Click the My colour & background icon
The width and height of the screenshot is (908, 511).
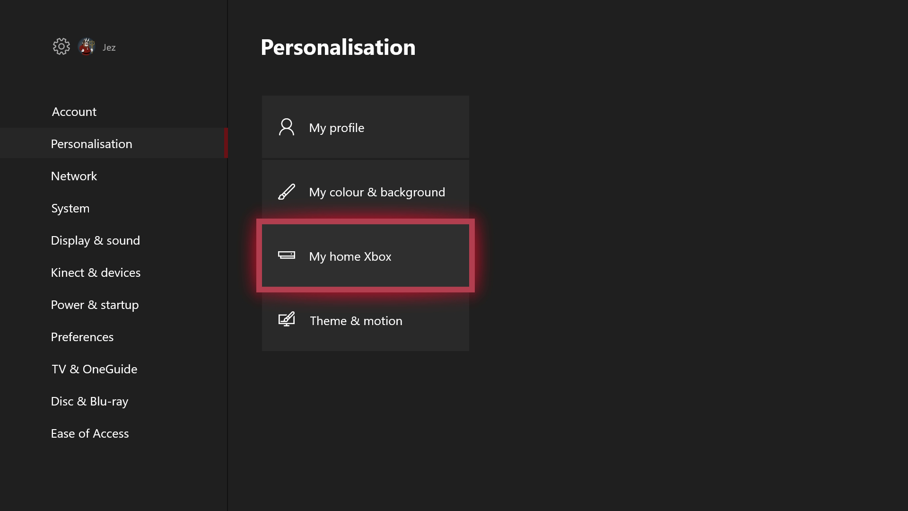(x=286, y=192)
